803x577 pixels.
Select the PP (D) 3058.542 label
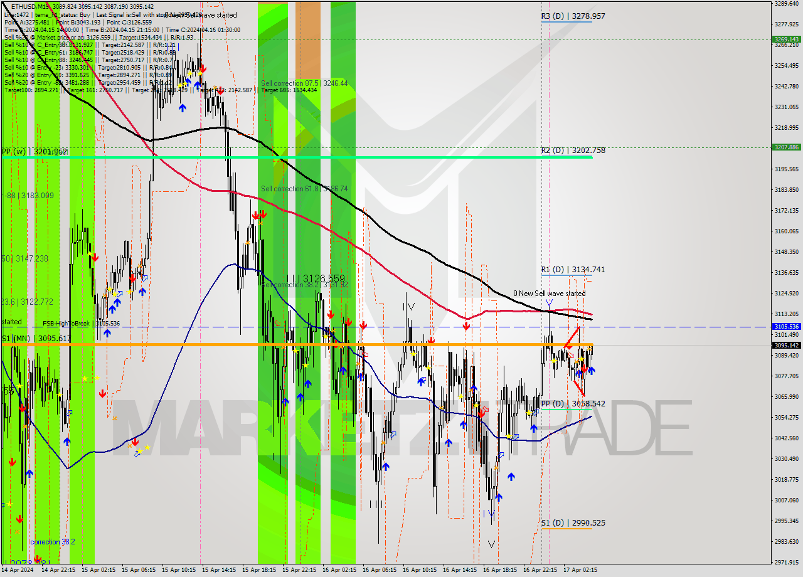click(x=573, y=404)
